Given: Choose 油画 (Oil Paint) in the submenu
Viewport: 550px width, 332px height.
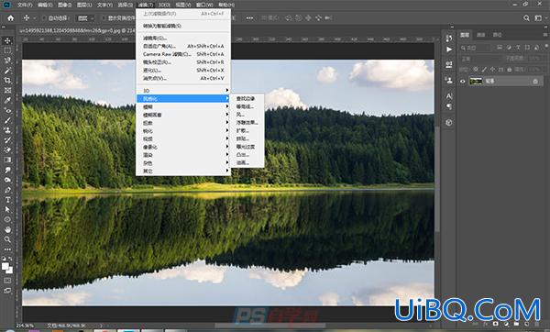Looking at the screenshot, I should (x=247, y=163).
